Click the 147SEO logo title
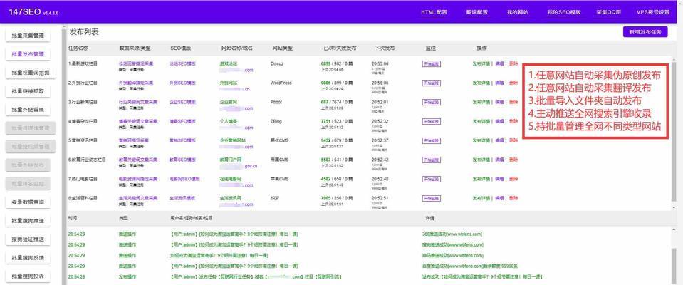The width and height of the screenshot is (683, 285). point(25,12)
